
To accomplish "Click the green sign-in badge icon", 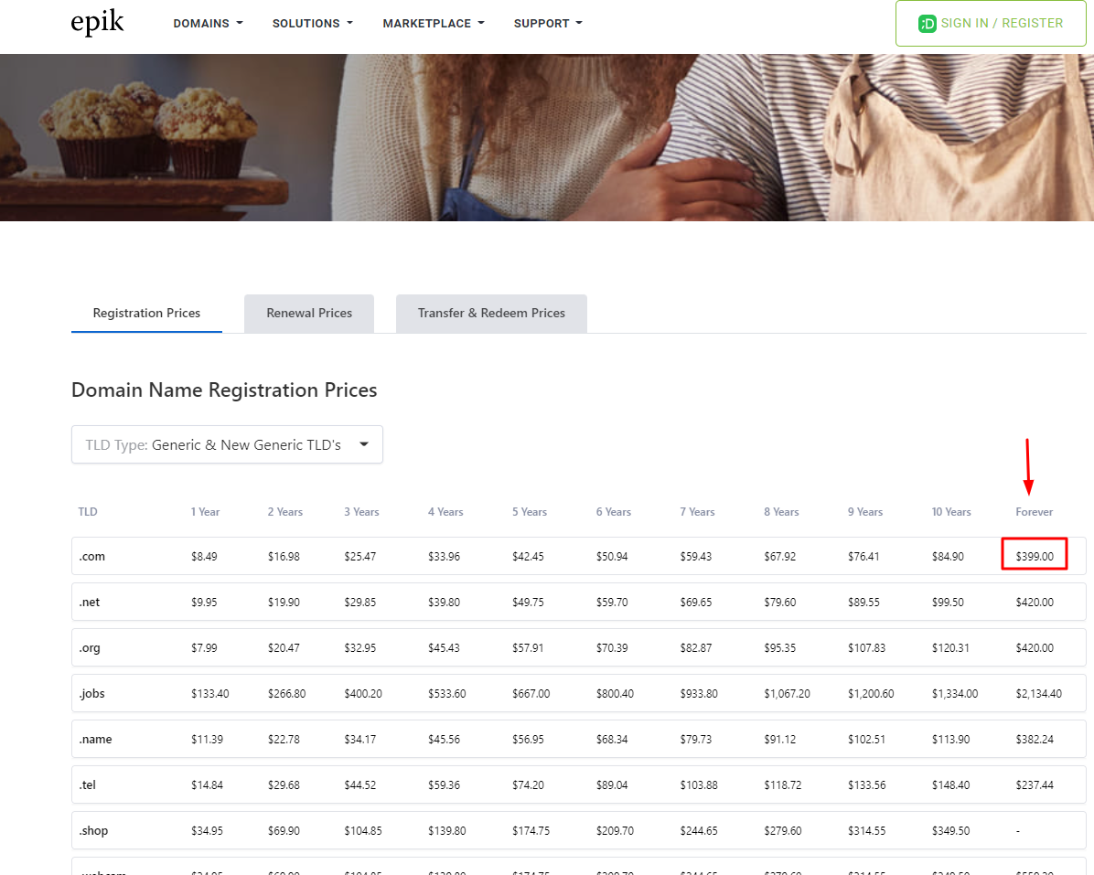I will pos(927,24).
